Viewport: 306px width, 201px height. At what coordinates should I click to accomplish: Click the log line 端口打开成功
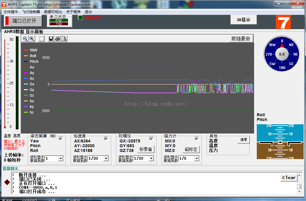(36, 192)
